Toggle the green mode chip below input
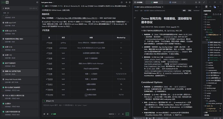Image resolution: width=223 pixels, height=119 pixels. 54,114
